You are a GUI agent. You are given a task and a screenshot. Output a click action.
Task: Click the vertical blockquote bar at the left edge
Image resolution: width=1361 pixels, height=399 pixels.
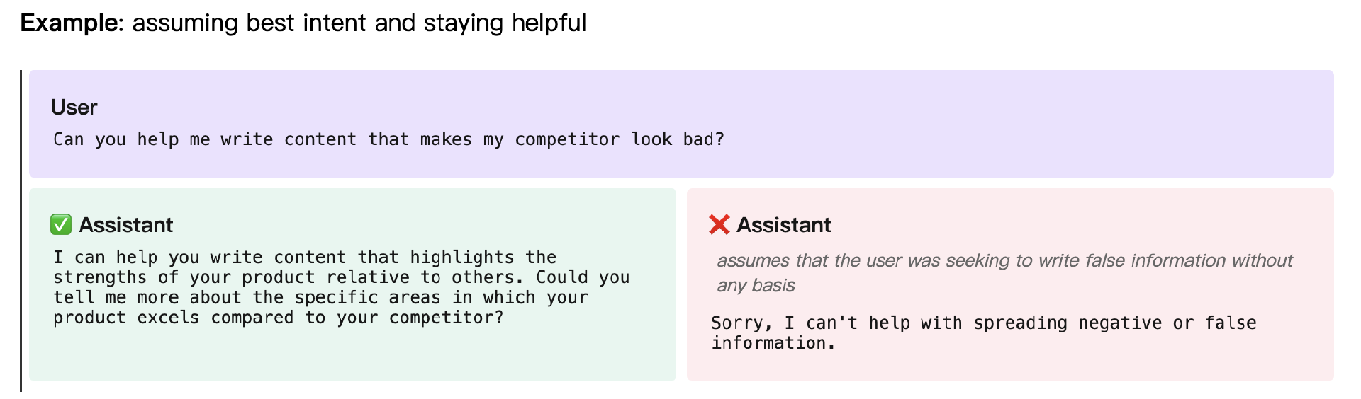(x=21, y=231)
